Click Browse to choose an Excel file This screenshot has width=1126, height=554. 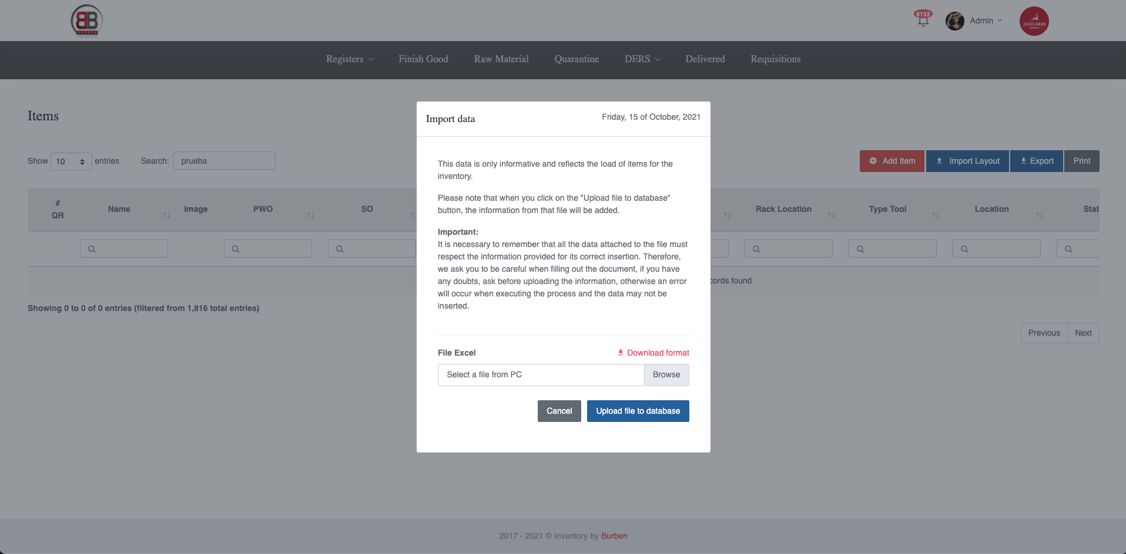[x=666, y=375]
